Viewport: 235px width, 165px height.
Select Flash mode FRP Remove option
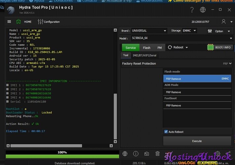pos(197,79)
